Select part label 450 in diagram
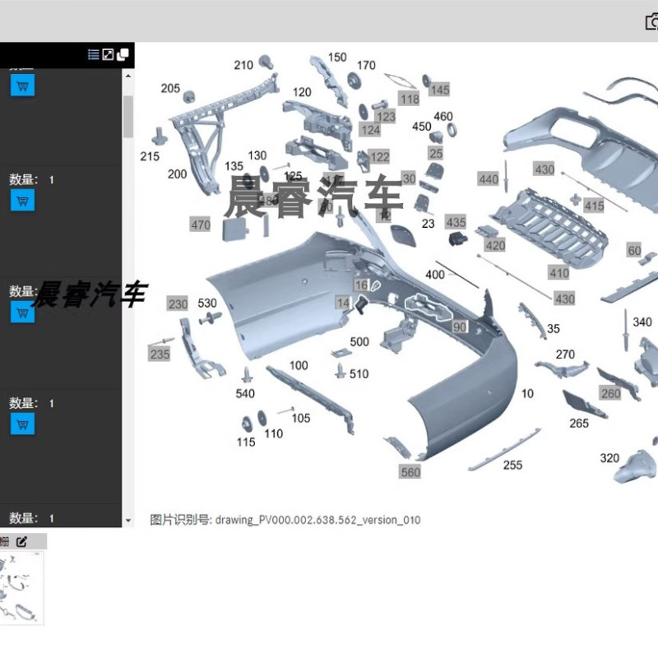 pyautogui.click(x=422, y=127)
